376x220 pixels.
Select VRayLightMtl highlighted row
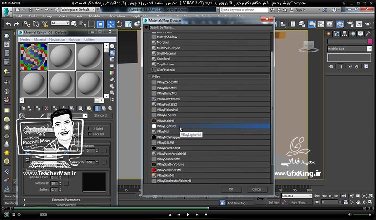click(x=210, y=126)
